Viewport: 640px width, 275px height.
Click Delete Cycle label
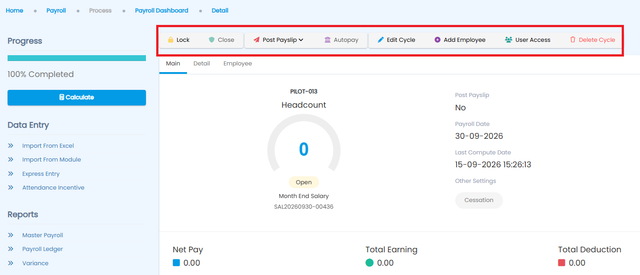pyautogui.click(x=597, y=40)
